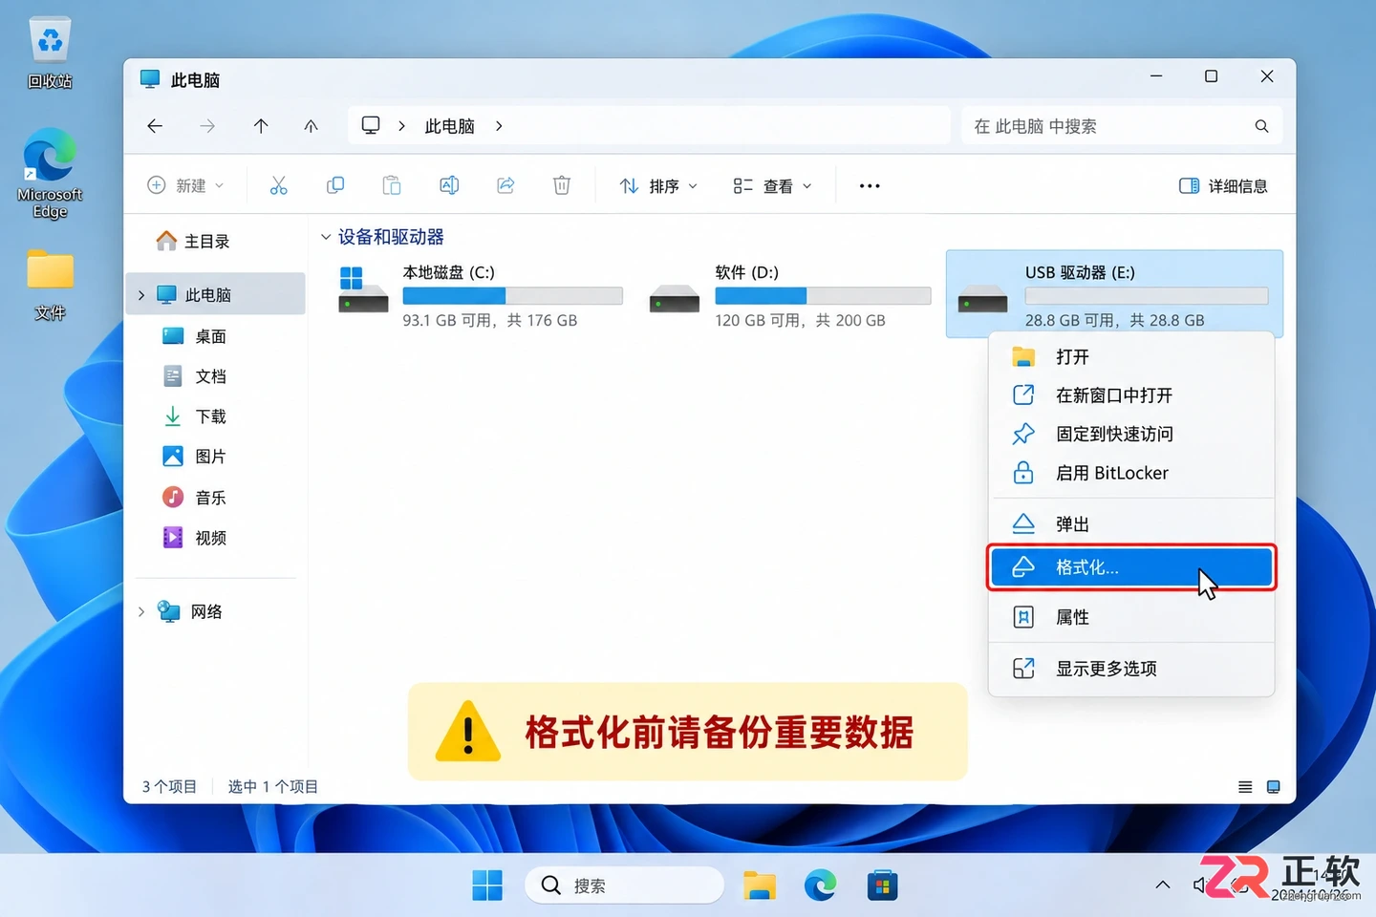Click the taskbar 搜索 box
This screenshot has width=1376, height=917.
tap(624, 885)
